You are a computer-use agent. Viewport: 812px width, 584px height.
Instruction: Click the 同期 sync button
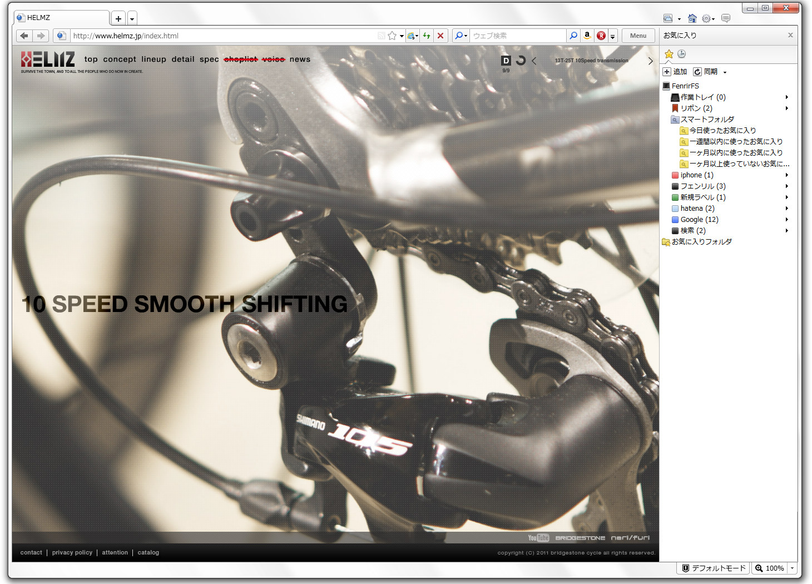pos(706,72)
